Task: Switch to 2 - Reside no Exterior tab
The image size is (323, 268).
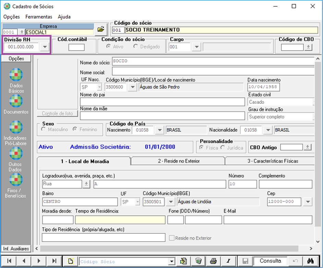Action: 179,161
